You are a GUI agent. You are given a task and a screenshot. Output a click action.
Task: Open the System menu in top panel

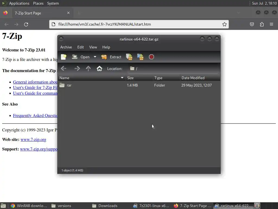(x=53, y=3)
